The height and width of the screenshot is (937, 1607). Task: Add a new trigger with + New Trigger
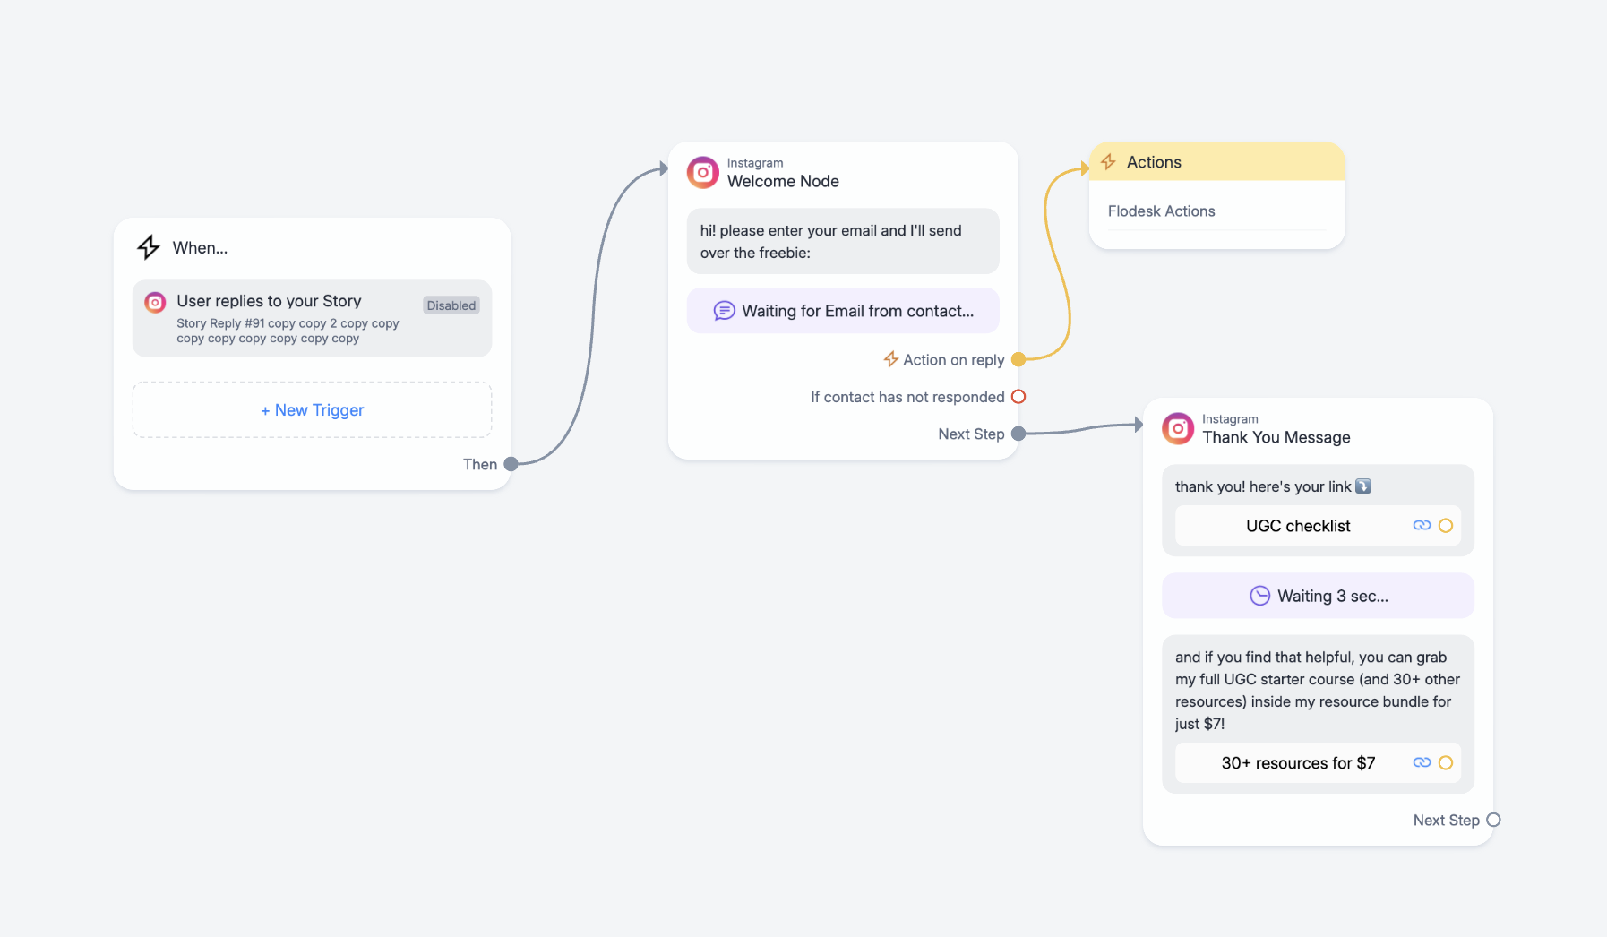[x=313, y=410]
